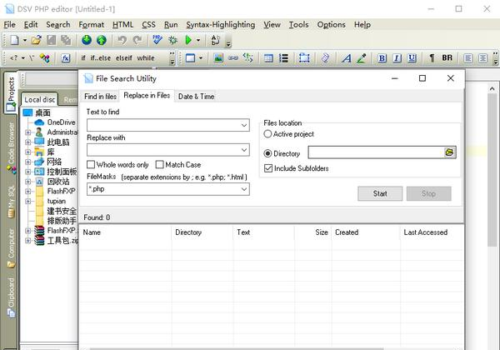The width and height of the screenshot is (500, 350).
Task: Click the PHP syntax check icon
Action: pyautogui.click(x=157, y=40)
